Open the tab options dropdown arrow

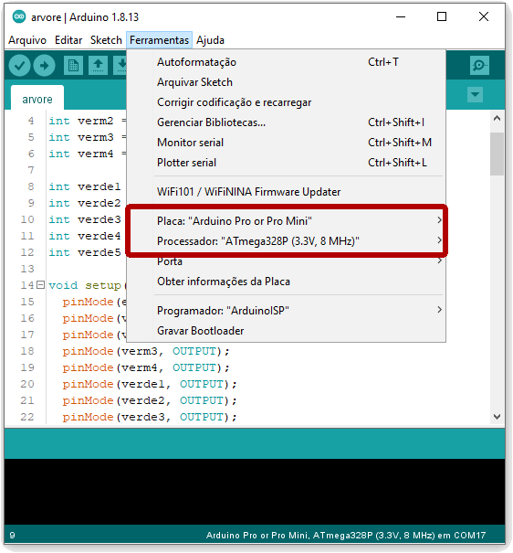pyautogui.click(x=475, y=94)
